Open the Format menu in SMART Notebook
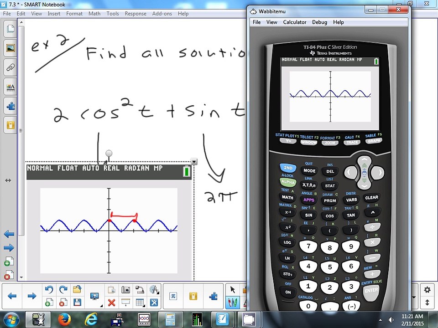The height and width of the screenshot is (328, 438). tap(74, 13)
